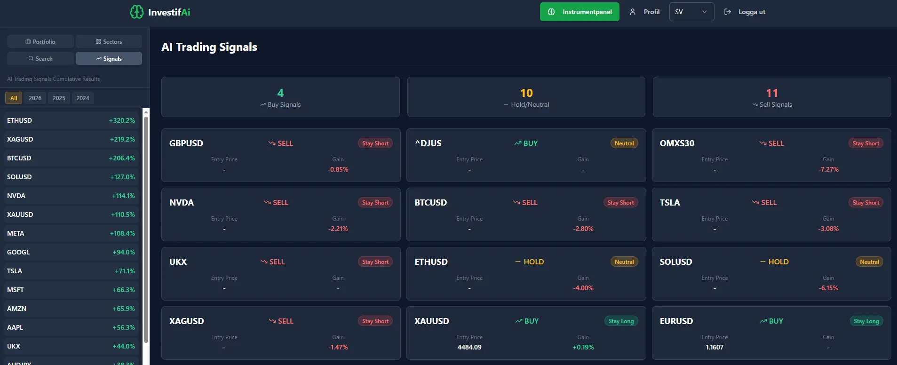Click the uptrend icon on XAUUSD card
Image resolution: width=897 pixels, height=365 pixels.
pyautogui.click(x=519, y=321)
